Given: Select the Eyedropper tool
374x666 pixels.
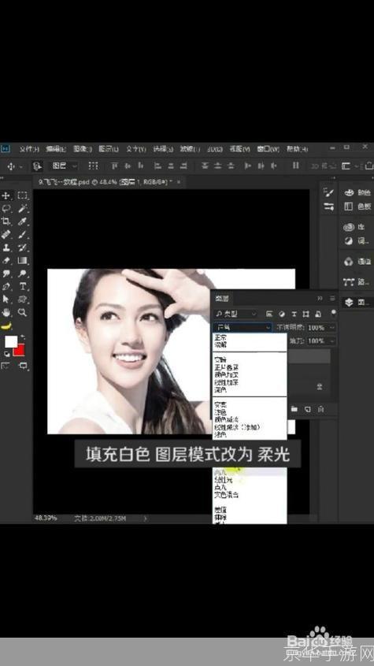Looking at the screenshot, I should (23, 221).
